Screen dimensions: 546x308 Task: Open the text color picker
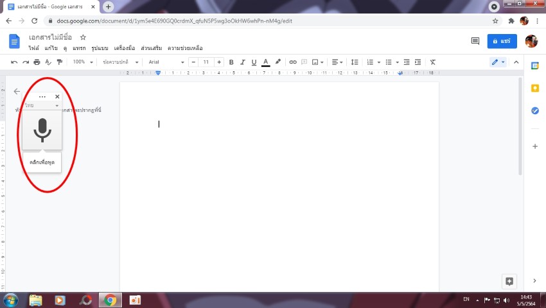[x=266, y=62]
